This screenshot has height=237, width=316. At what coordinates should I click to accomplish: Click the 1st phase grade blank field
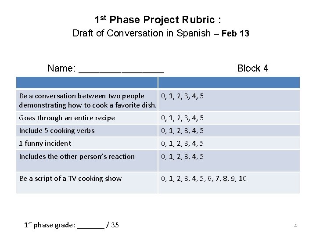[x=90, y=225]
